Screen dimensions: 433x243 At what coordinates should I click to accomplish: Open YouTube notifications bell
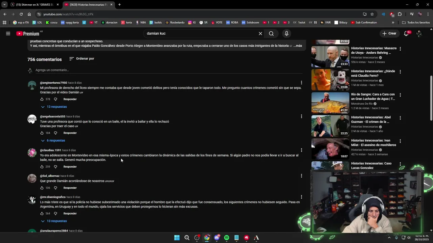click(x=407, y=33)
